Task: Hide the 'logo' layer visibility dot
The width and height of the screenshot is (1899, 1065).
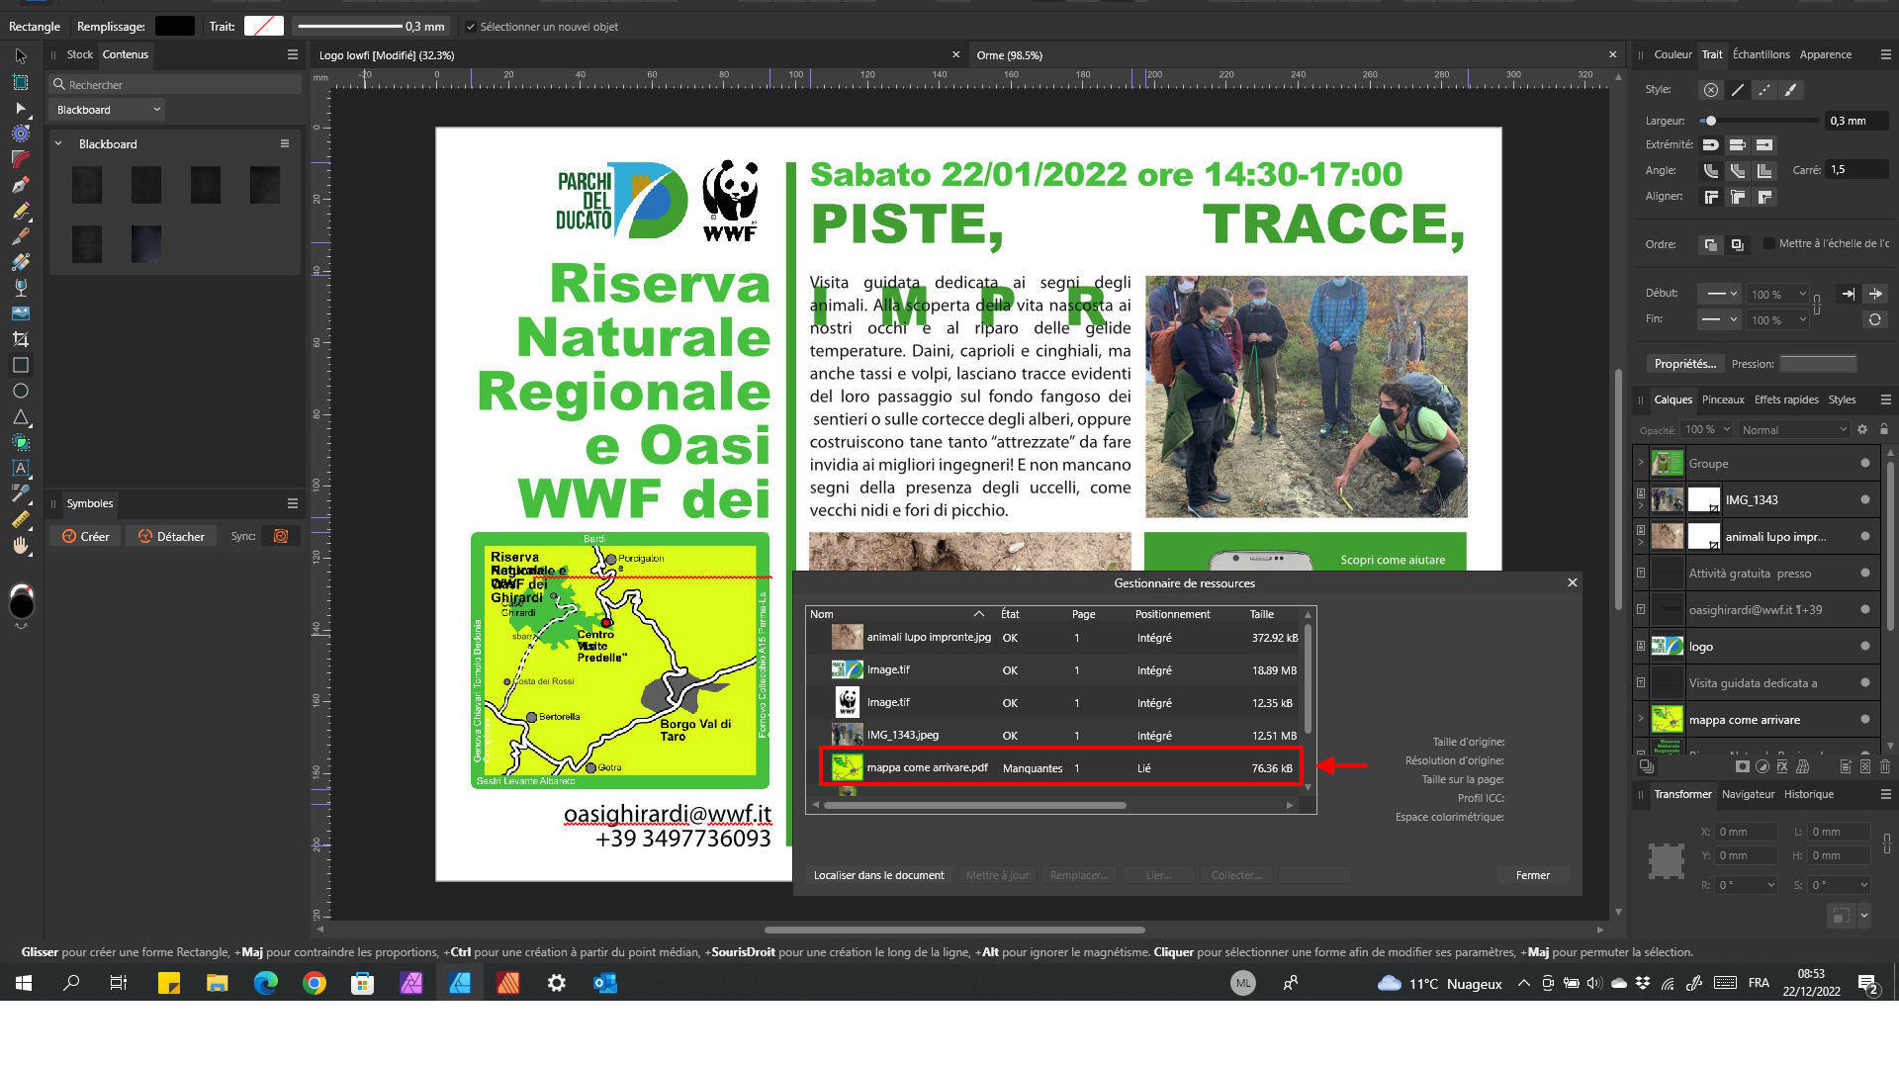Action: 1864,647
